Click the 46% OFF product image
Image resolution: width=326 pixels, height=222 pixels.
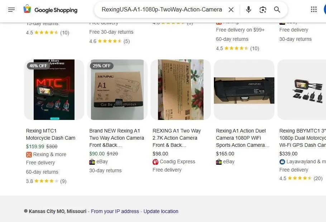[54, 89]
